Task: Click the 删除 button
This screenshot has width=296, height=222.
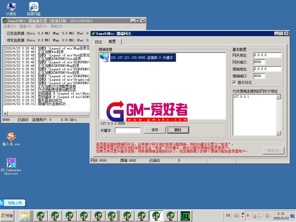Action: click(178, 130)
